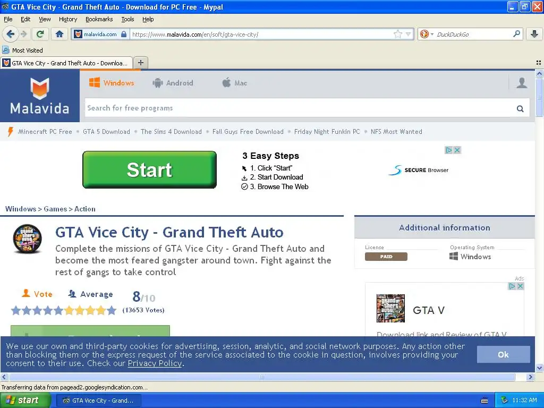Open the Tools menu
The width and height of the screenshot is (544, 408).
tap(127, 19)
